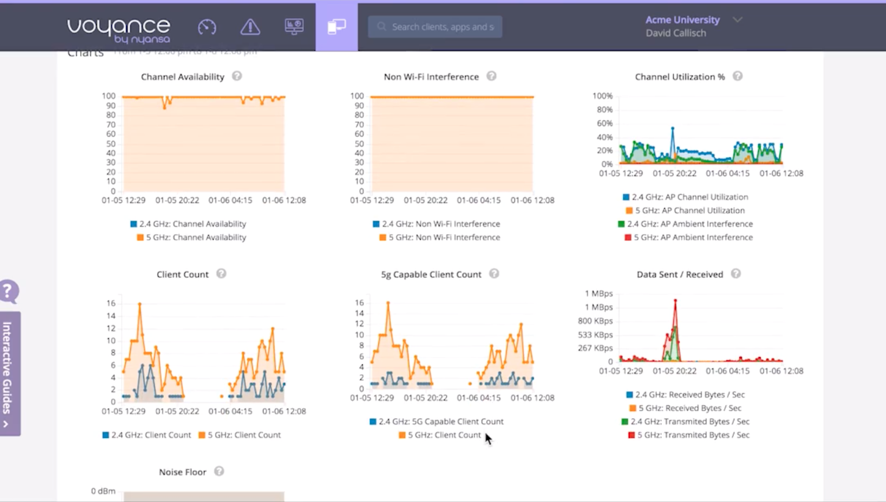Expand the Acme University account dropdown arrow
Image resolution: width=886 pixels, height=502 pixels.
coord(737,20)
